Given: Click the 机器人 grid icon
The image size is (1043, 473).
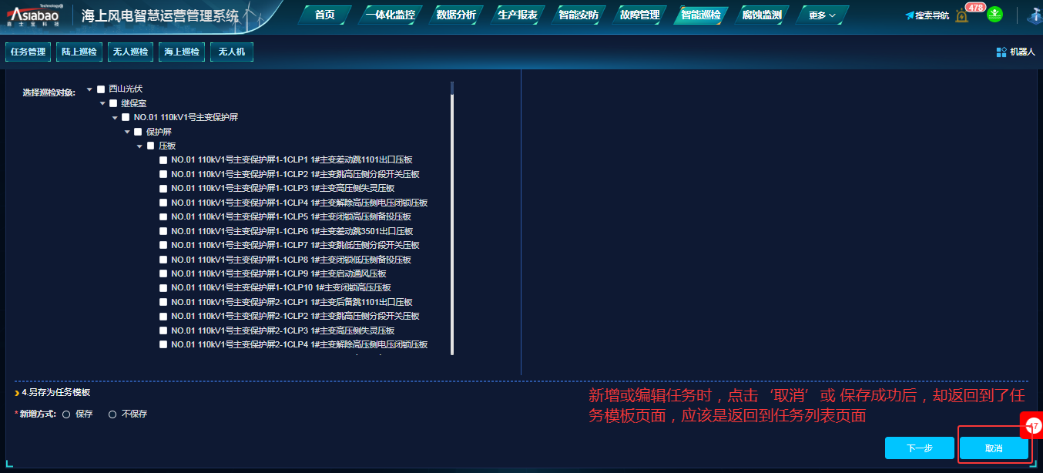Looking at the screenshot, I should click(1001, 52).
